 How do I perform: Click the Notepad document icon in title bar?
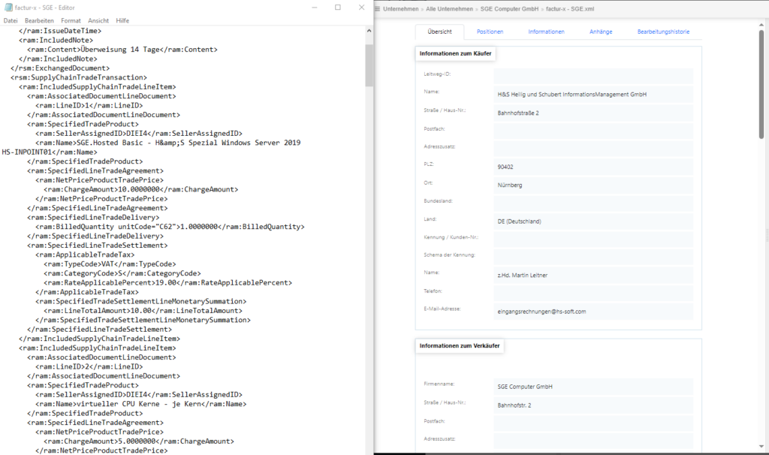[x=8, y=8]
